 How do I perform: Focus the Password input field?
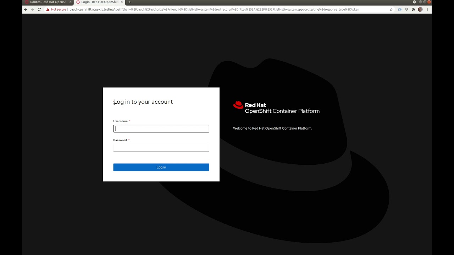(x=161, y=148)
